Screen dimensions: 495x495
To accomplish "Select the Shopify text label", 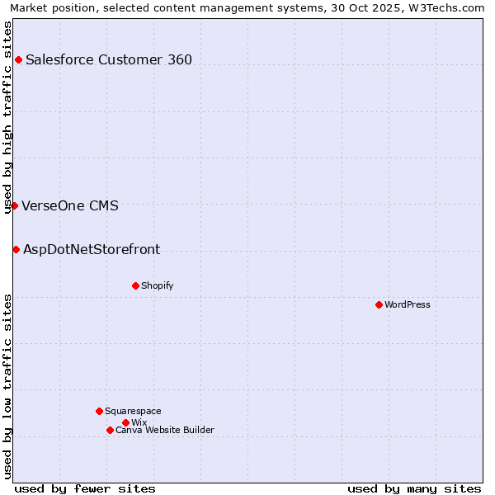I will tap(157, 285).
